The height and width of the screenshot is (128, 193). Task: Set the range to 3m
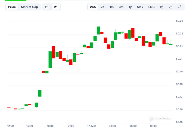click(x=121, y=7)
